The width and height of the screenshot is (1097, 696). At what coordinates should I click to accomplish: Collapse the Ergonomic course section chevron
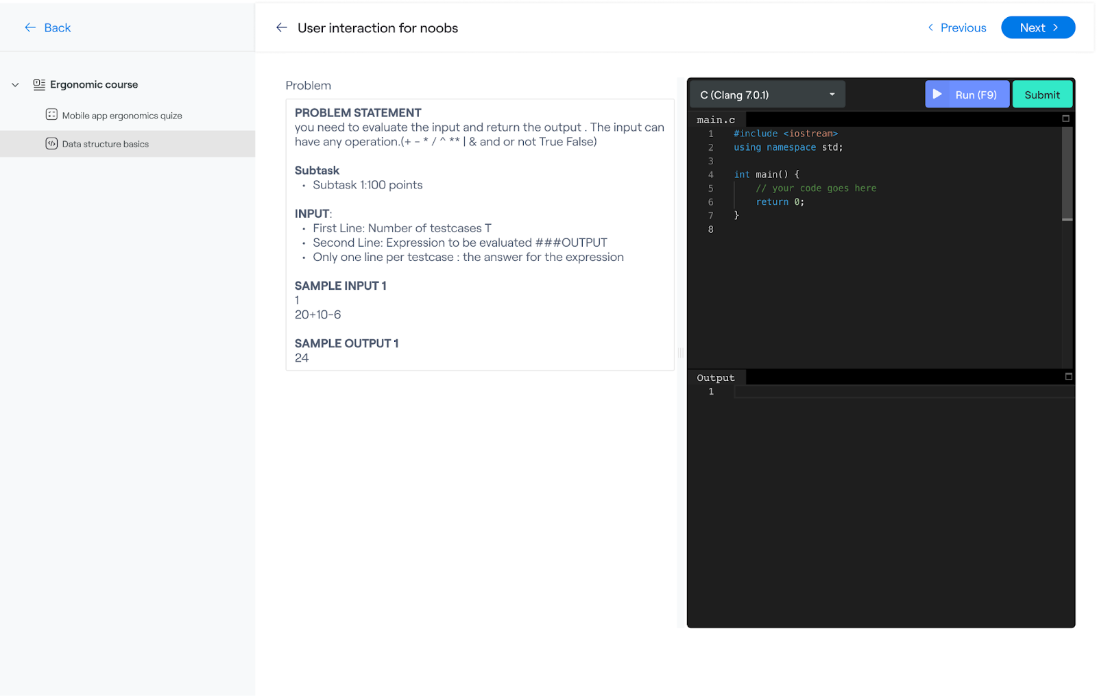15,85
